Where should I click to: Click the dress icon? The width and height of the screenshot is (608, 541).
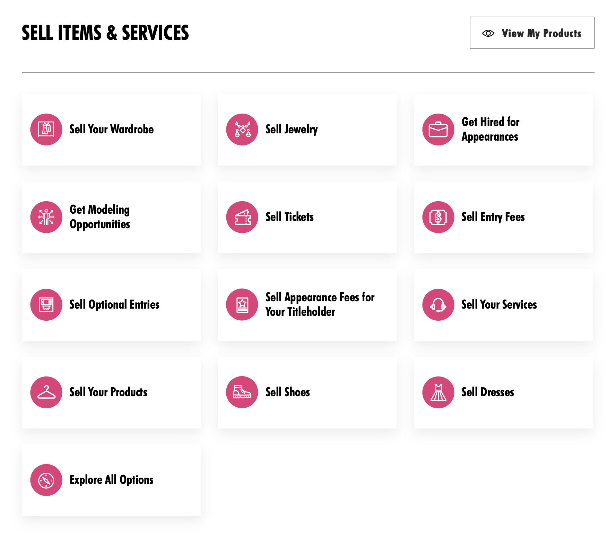click(438, 392)
